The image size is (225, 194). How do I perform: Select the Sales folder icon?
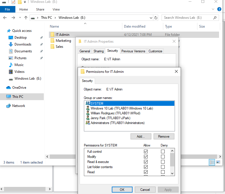coord(53,47)
